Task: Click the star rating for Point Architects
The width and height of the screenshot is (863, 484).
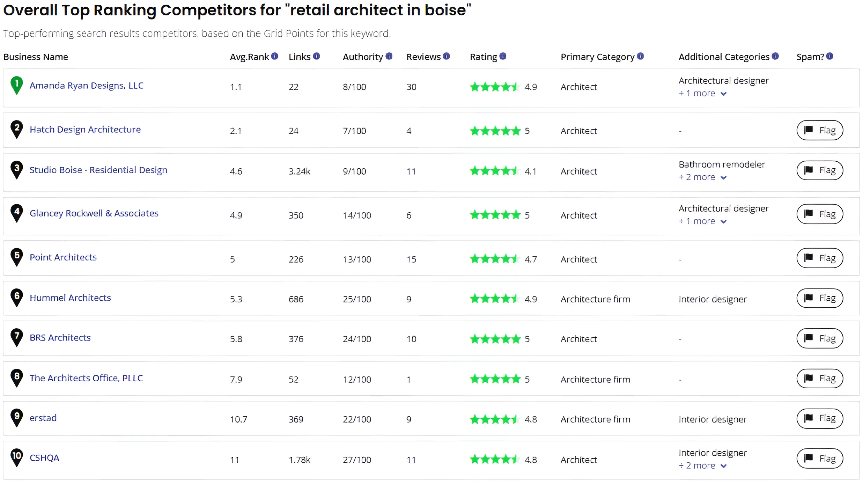Action: pyautogui.click(x=495, y=259)
